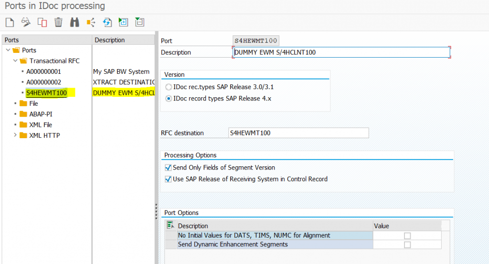The image size is (489, 264).
Task: Collapse the Transactional RFC node arrow
Action: point(15,61)
